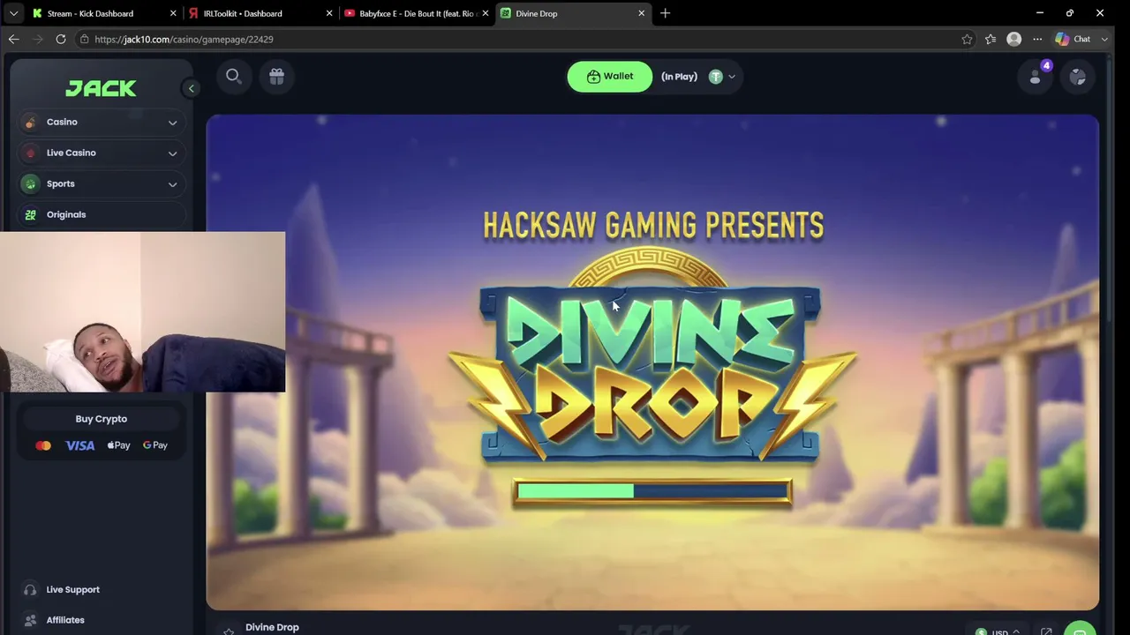Select the Apple Pay payment icon
1130x635 pixels.
[x=118, y=445]
